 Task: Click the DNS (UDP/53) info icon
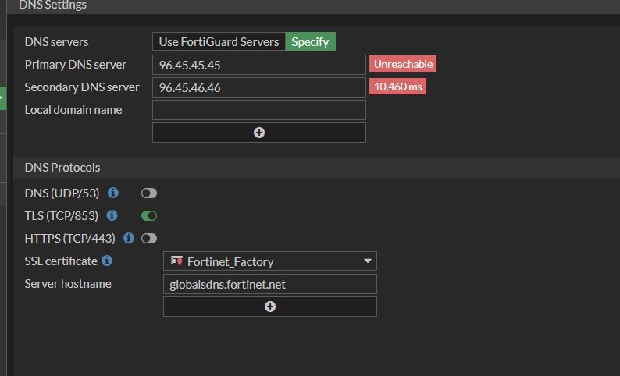click(x=113, y=193)
